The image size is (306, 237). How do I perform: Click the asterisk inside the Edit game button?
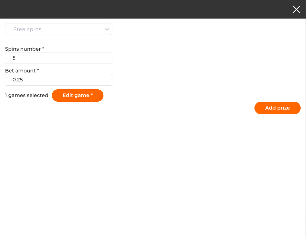pos(92,95)
